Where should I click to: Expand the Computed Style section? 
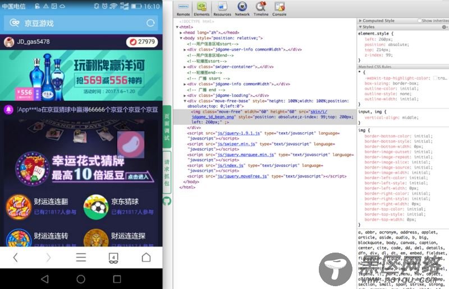(x=360, y=21)
